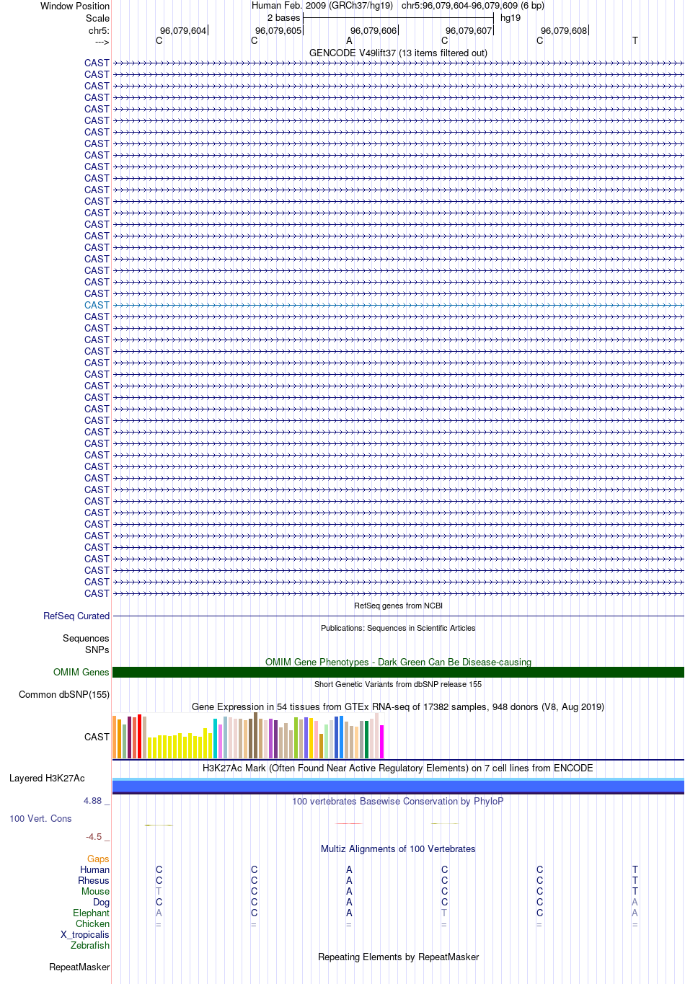
Task: Click the '--->' strand direction arrow label
Action: tap(102, 42)
